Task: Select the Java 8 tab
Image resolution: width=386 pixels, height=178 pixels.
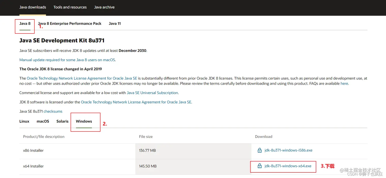Action: point(25,23)
